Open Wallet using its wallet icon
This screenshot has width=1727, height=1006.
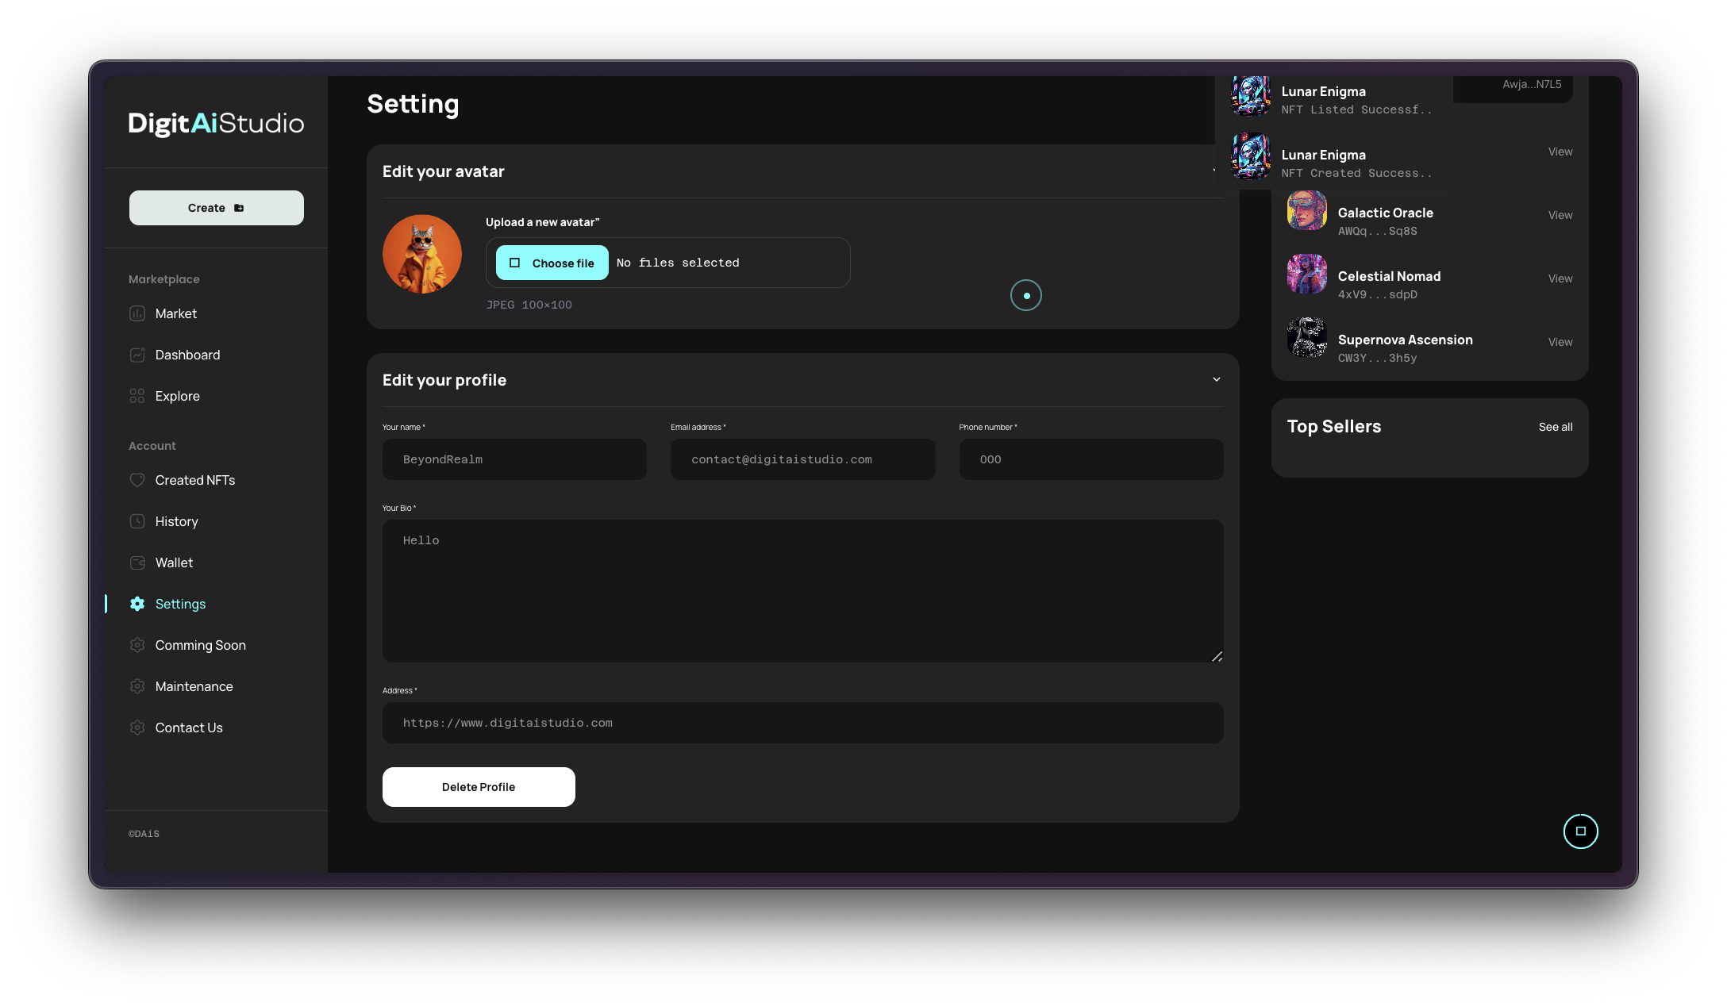coord(137,563)
